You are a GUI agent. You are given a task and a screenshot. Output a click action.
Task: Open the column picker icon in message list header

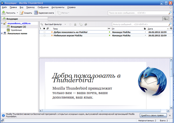171,29
